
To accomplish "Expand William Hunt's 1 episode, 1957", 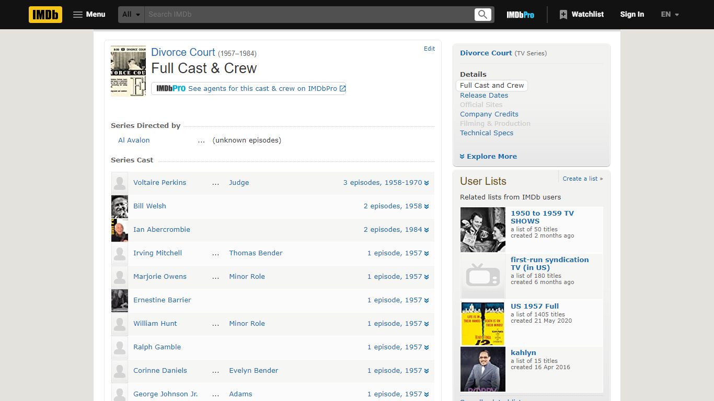I will coord(398,324).
